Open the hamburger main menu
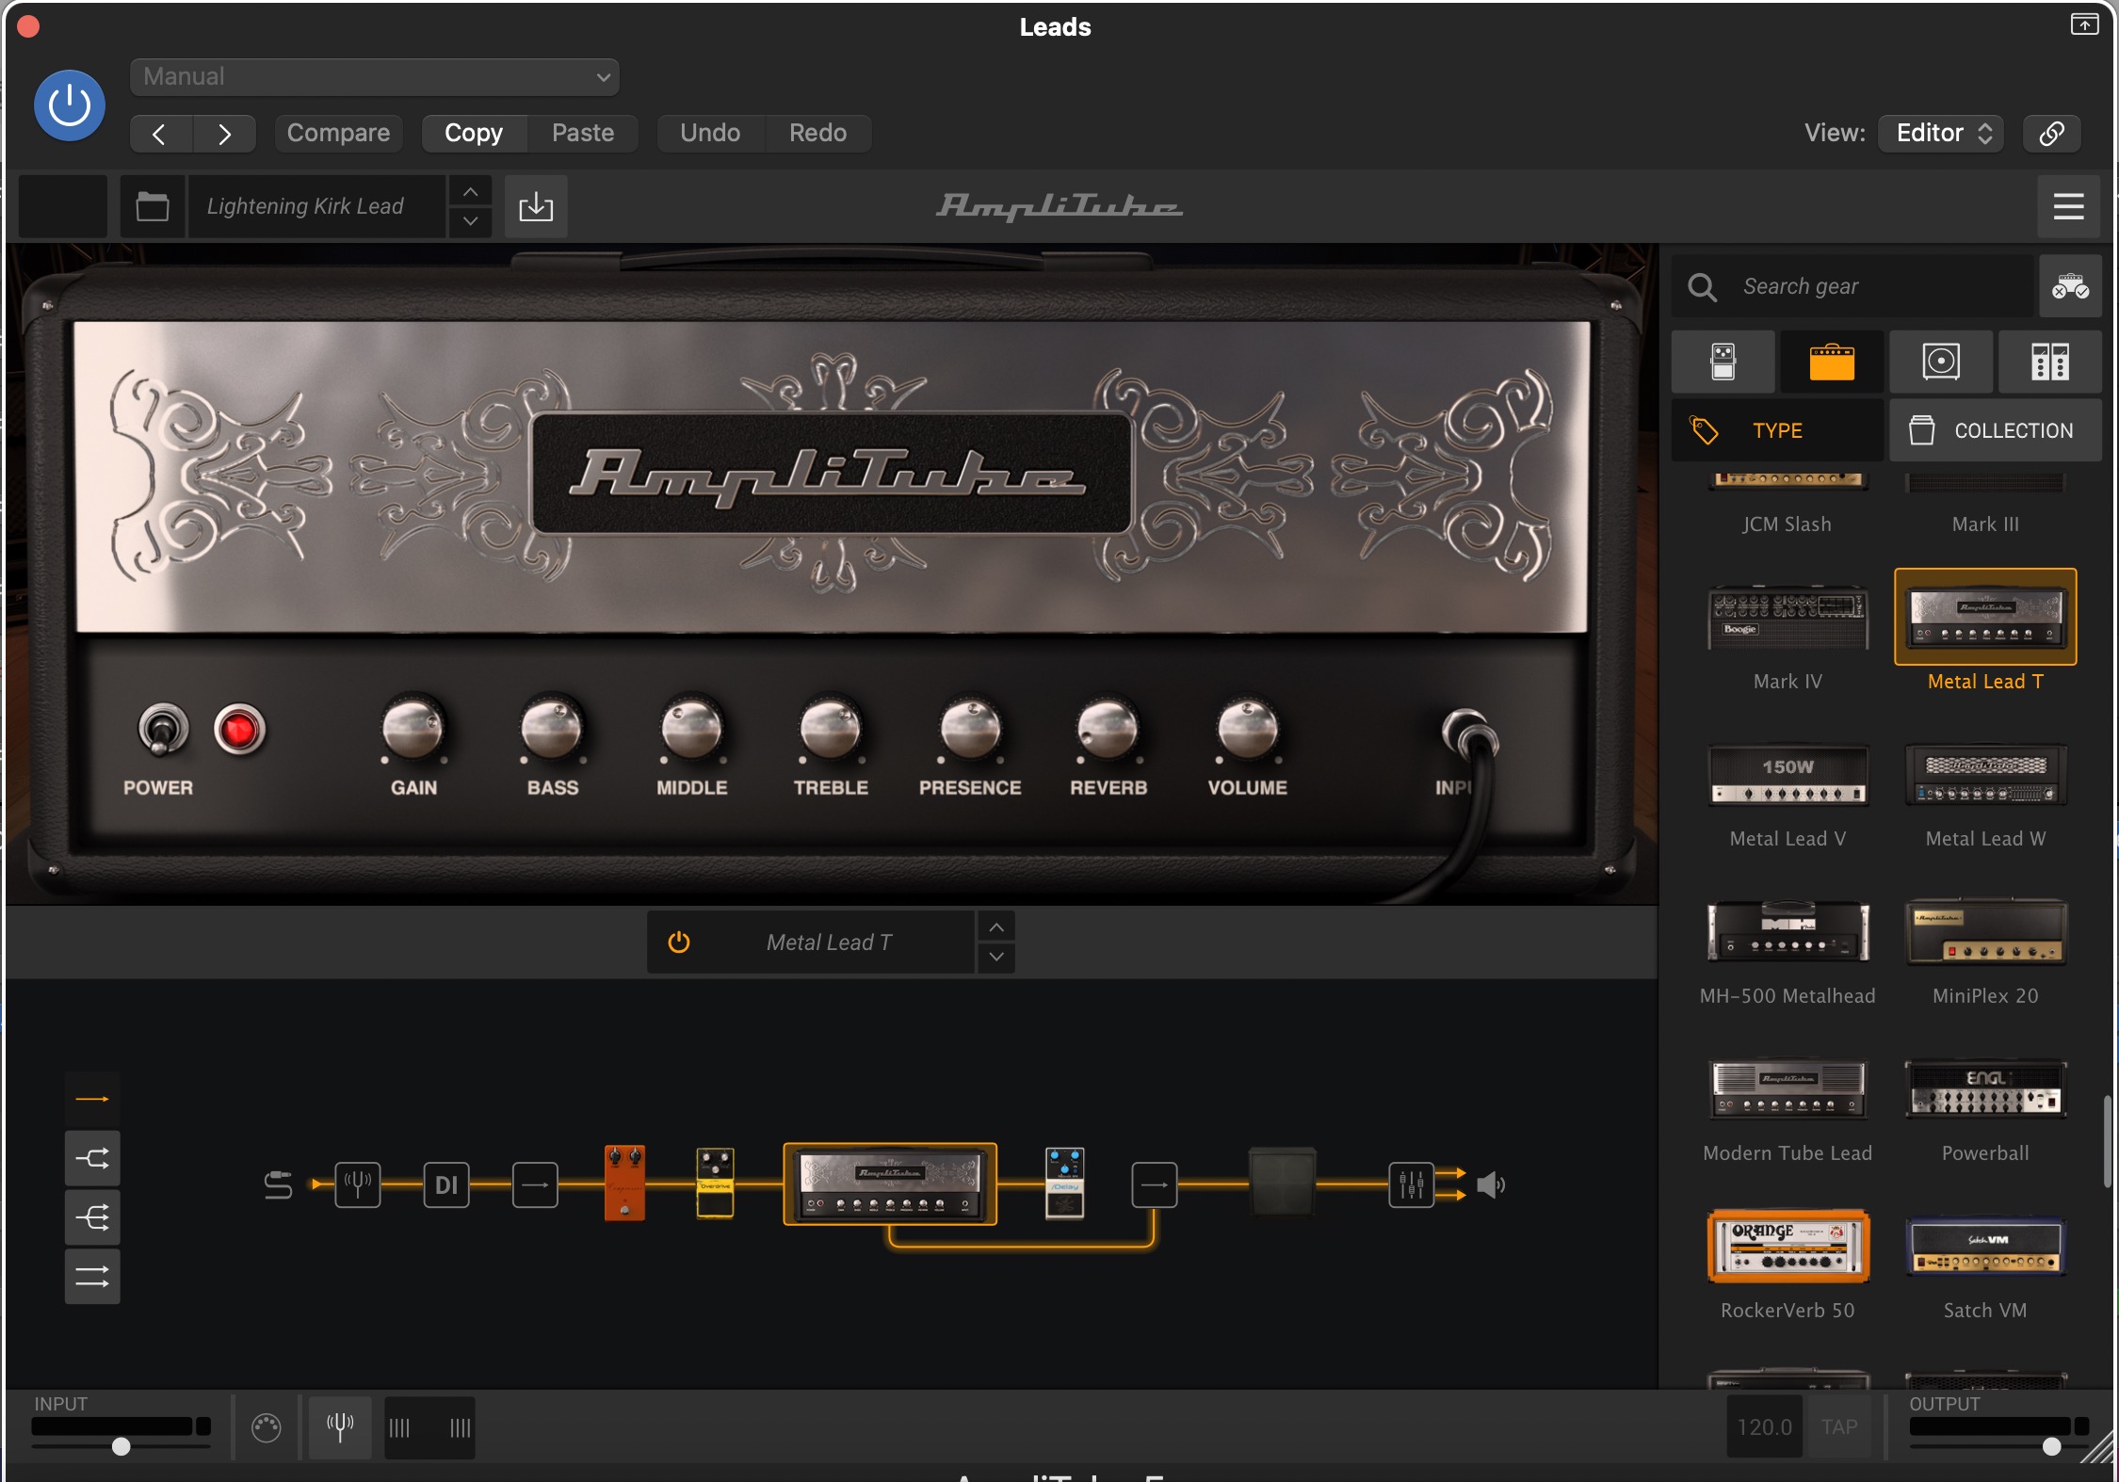The width and height of the screenshot is (2119, 1482). click(x=2068, y=206)
